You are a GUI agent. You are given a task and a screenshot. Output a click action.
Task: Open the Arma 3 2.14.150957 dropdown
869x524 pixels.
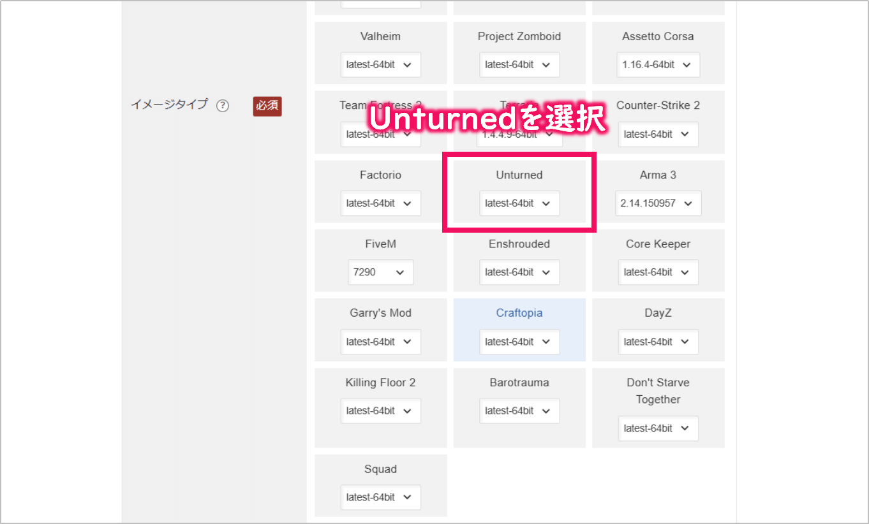(658, 203)
